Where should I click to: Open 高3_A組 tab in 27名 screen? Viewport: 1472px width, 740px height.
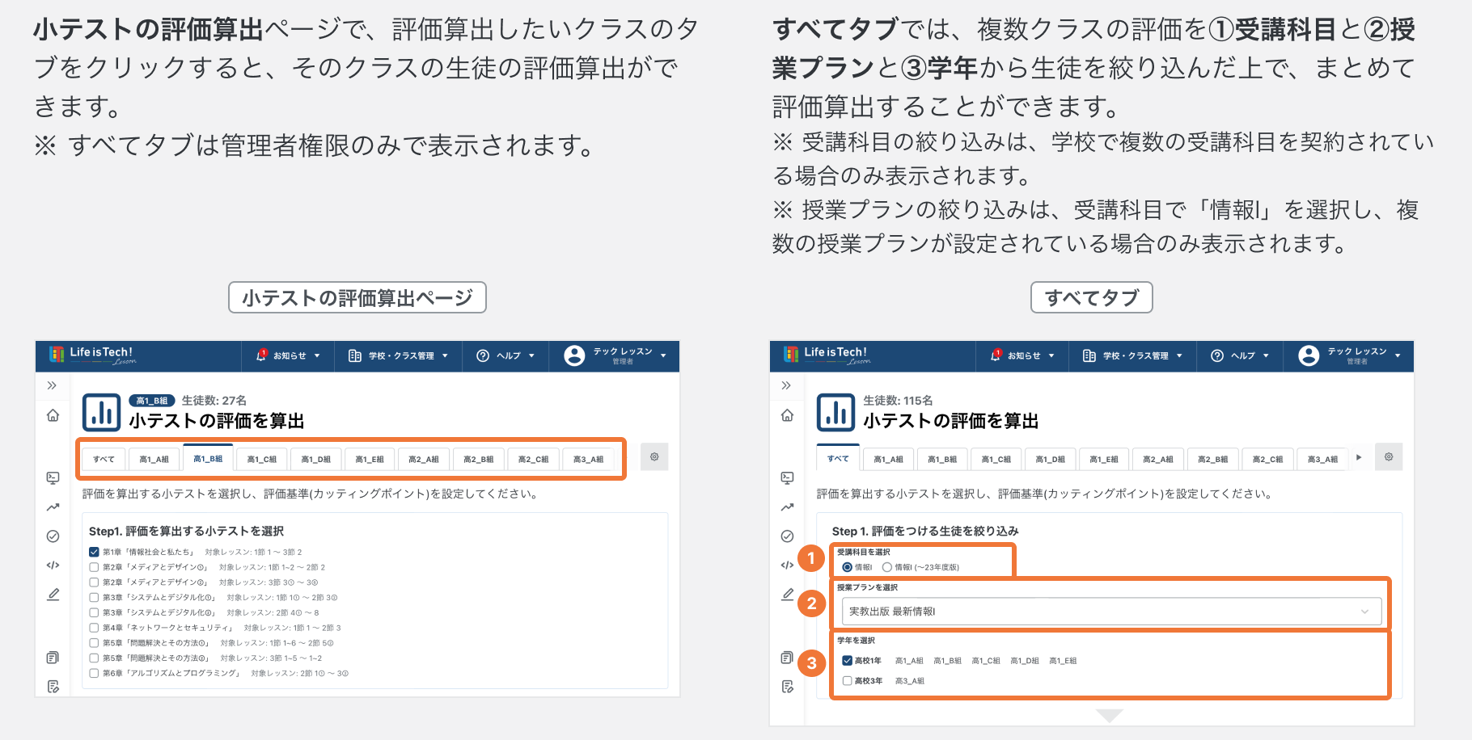pyautogui.click(x=588, y=459)
